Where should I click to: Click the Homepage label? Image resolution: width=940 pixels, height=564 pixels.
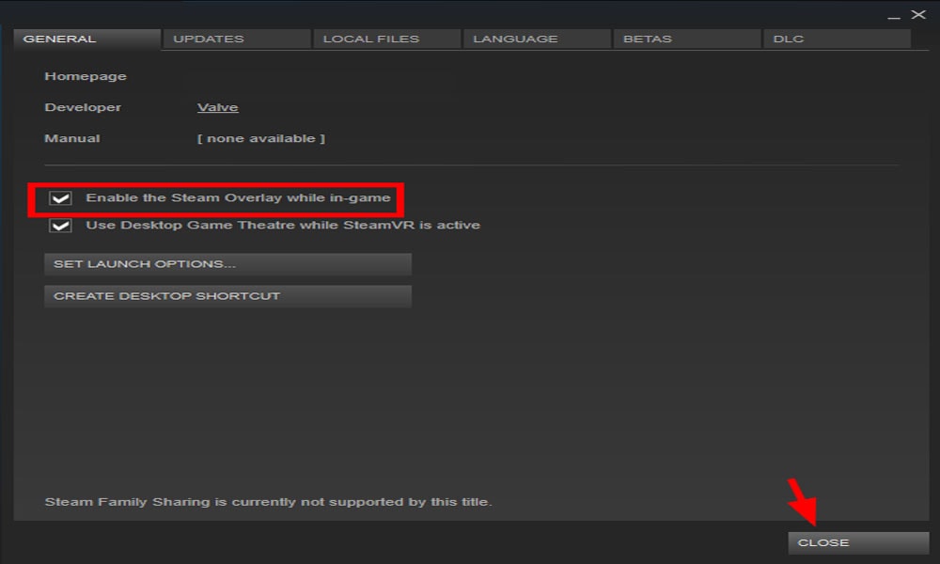86,77
